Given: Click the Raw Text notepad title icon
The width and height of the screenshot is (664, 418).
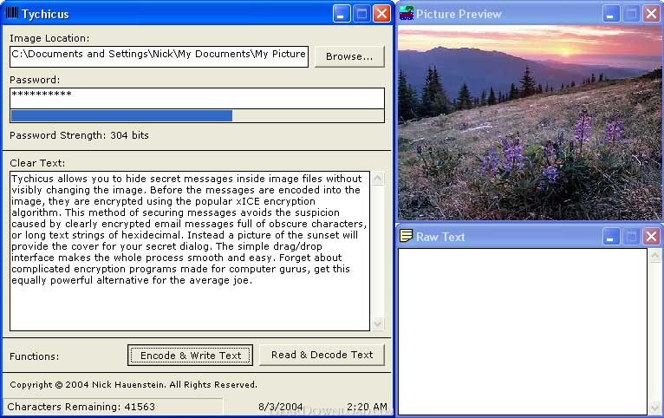Looking at the screenshot, I should (x=406, y=236).
